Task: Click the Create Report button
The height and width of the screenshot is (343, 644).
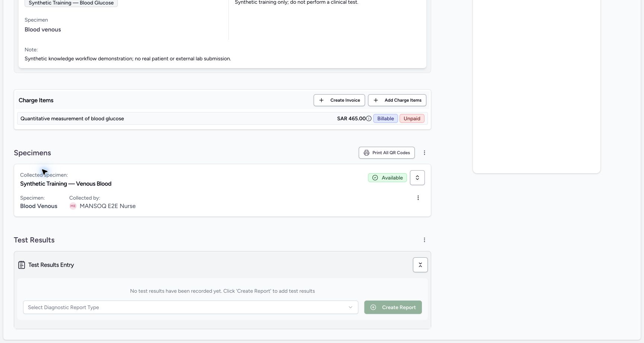Action: tap(393, 307)
